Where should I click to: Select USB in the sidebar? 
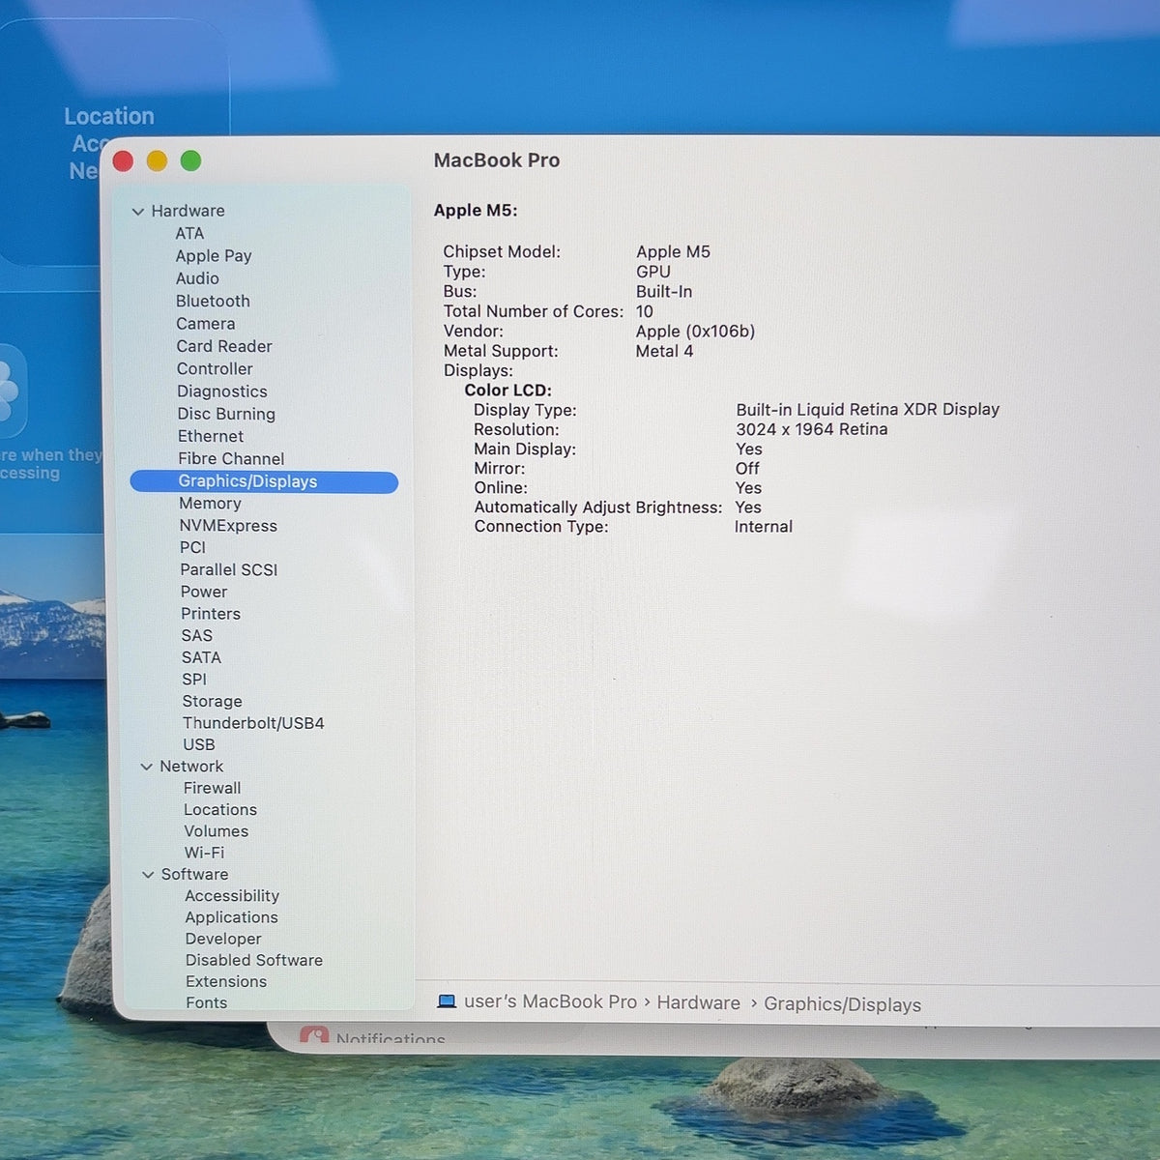click(199, 745)
